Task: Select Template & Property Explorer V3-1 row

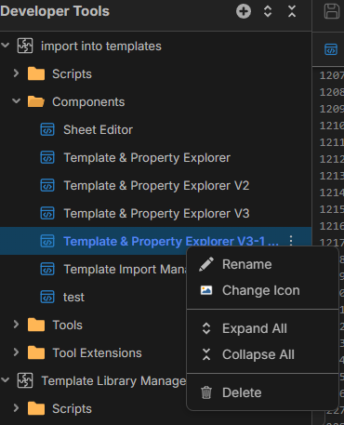Action: [x=155, y=241]
